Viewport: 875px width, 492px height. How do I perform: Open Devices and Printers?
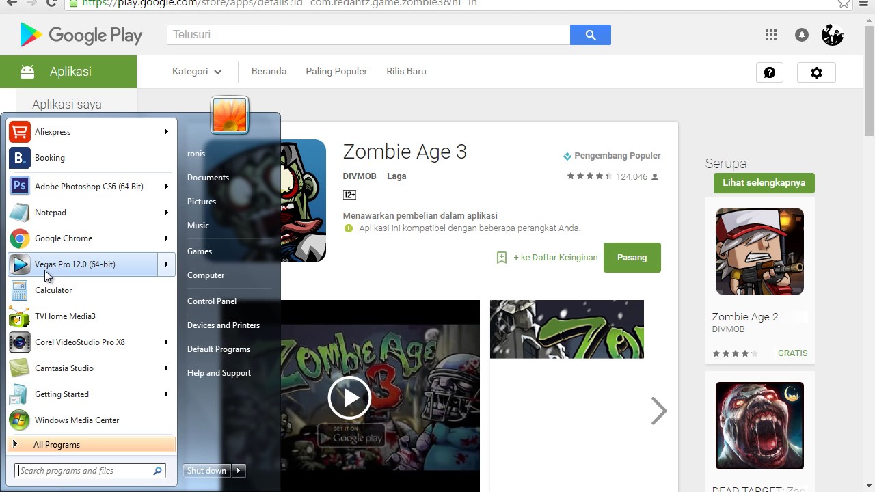[224, 325]
